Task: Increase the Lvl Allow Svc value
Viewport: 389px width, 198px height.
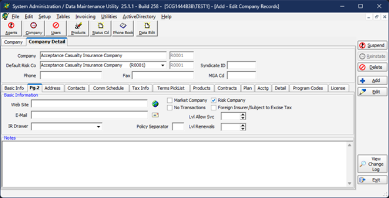Action: tap(243, 114)
